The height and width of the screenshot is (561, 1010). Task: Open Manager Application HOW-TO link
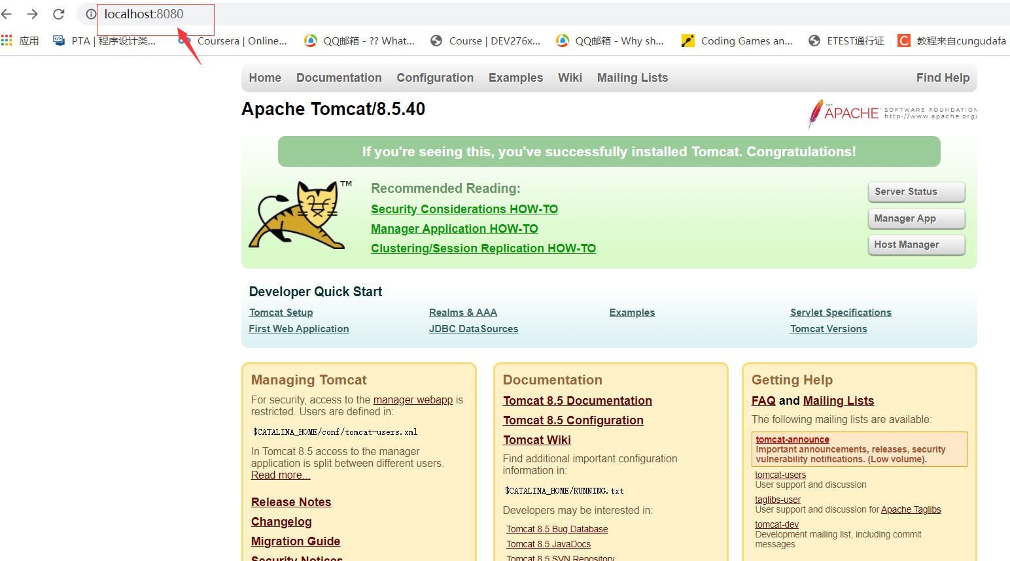455,229
